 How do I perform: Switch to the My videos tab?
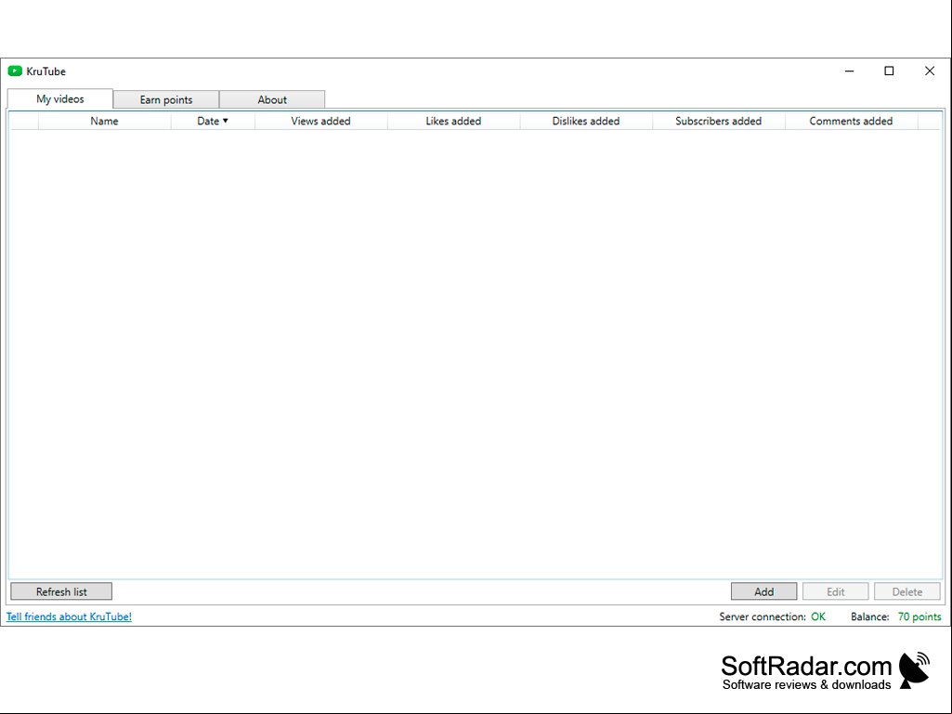click(60, 99)
